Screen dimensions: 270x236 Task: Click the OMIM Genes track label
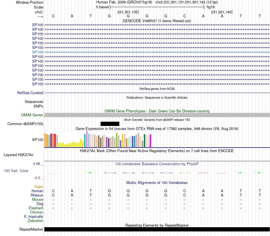coord(32,115)
